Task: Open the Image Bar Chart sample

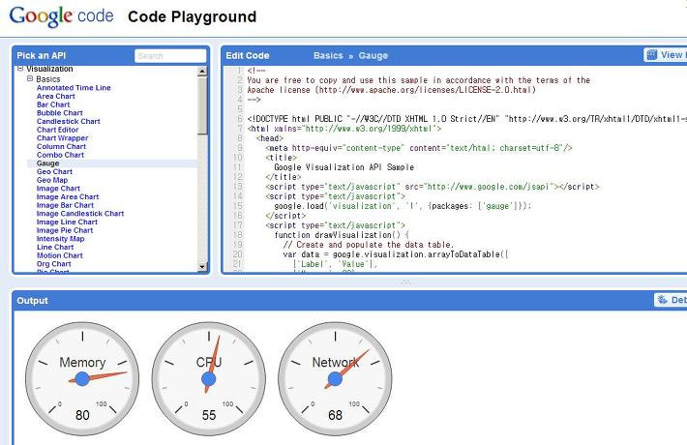Action: click(65, 205)
